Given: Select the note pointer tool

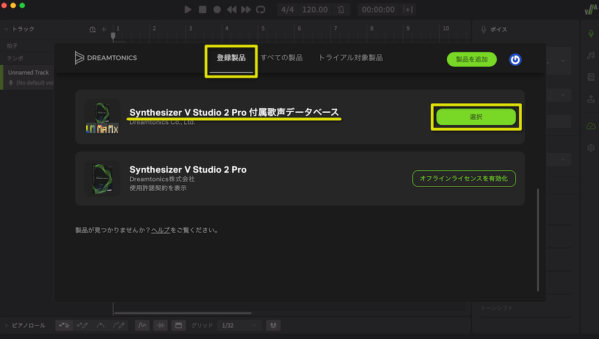Looking at the screenshot, I should (64, 326).
